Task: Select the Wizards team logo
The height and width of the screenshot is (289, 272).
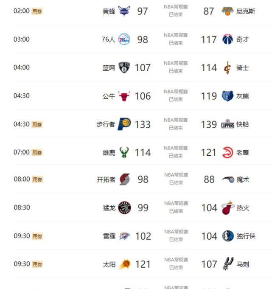Action: pos(227,39)
